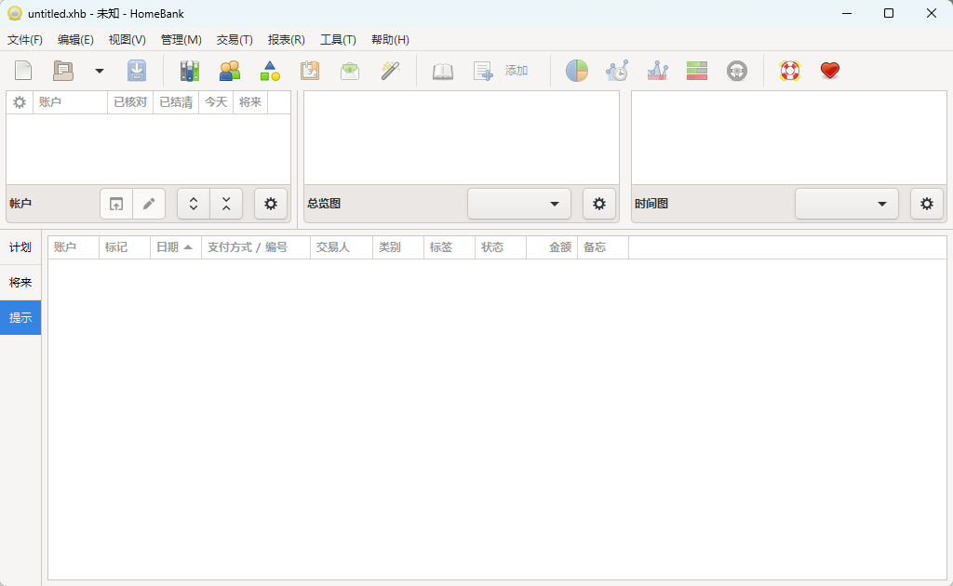The height and width of the screenshot is (586, 953).
Task: Click the 将来 column header in accounts panel
Action: point(250,102)
